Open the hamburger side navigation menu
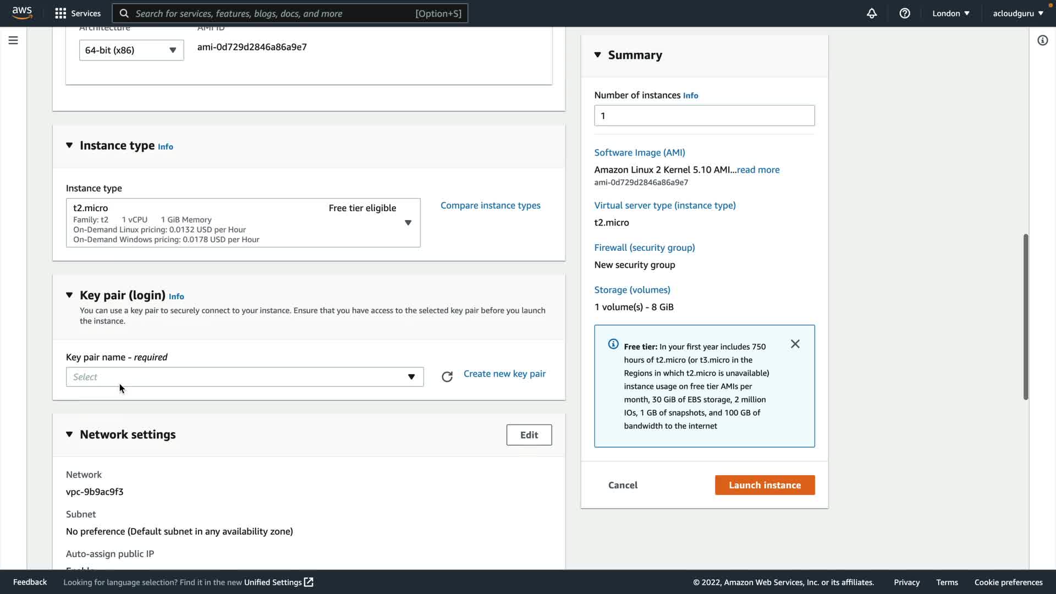The height and width of the screenshot is (594, 1056). pyautogui.click(x=13, y=40)
